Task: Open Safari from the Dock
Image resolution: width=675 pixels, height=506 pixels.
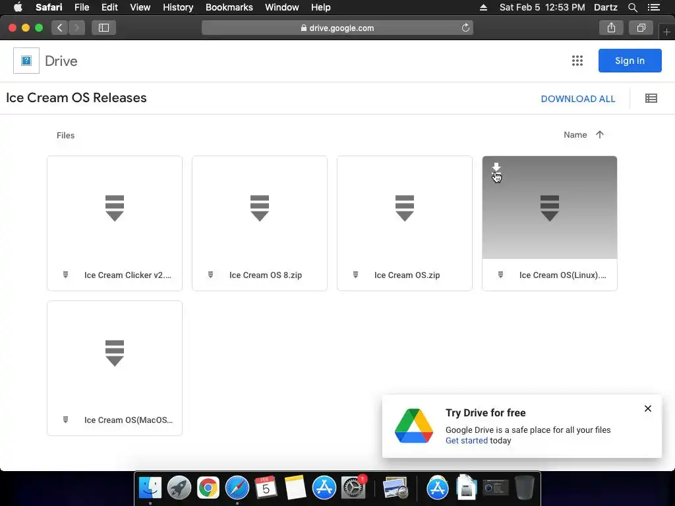Action: click(x=237, y=488)
